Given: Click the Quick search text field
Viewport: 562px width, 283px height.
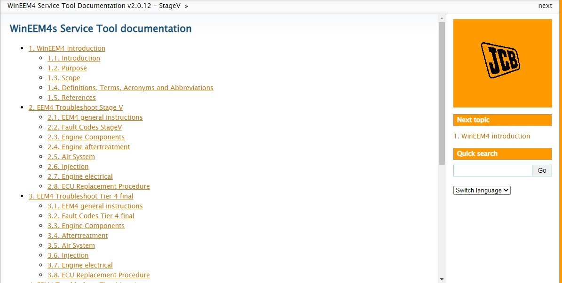Looking at the screenshot, I should [x=492, y=170].
